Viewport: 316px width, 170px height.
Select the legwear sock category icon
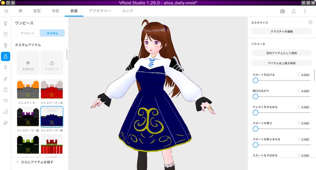[x=6, y=112]
